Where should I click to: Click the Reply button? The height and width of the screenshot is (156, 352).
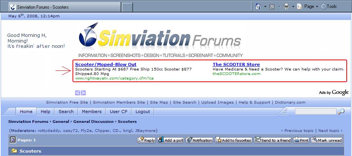[147, 140]
